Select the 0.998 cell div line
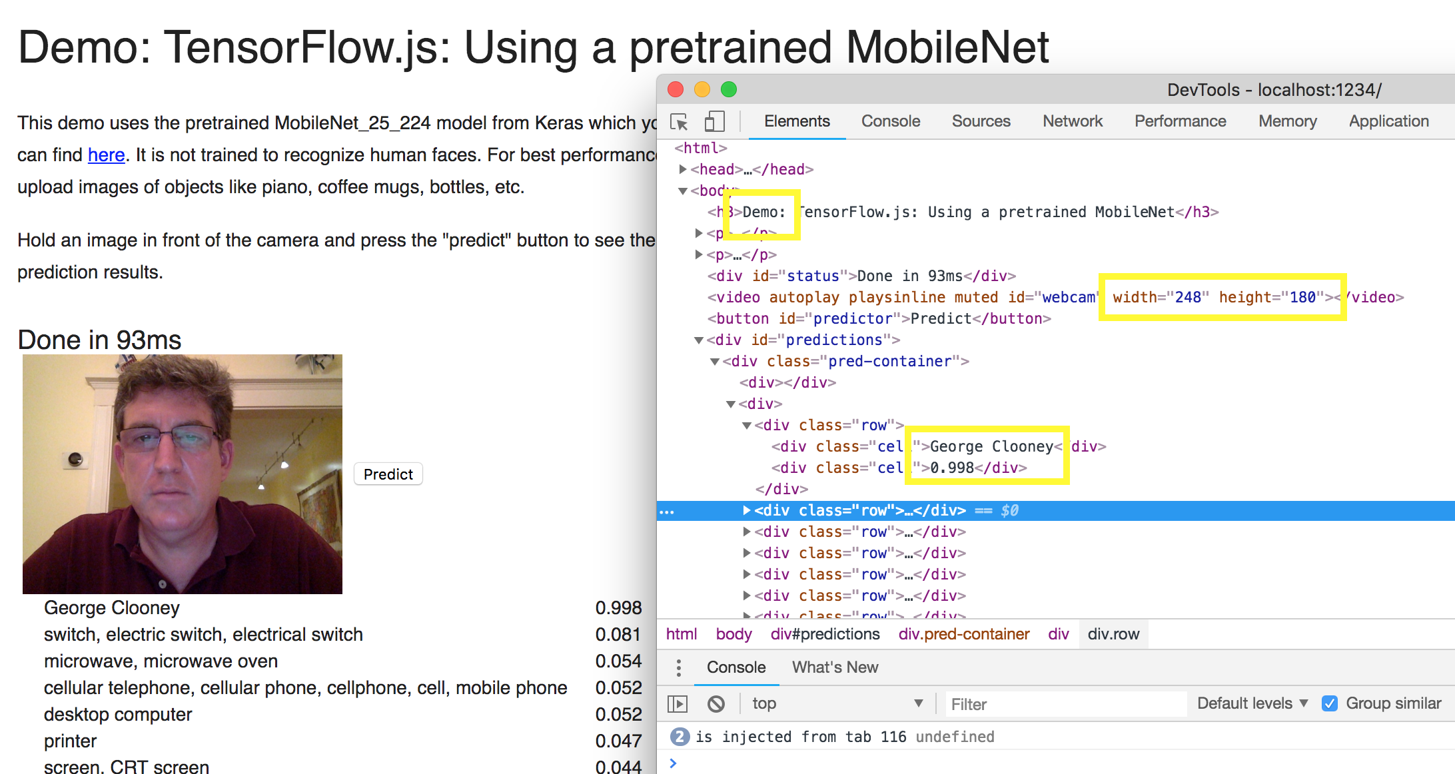The width and height of the screenshot is (1455, 774). tap(899, 468)
